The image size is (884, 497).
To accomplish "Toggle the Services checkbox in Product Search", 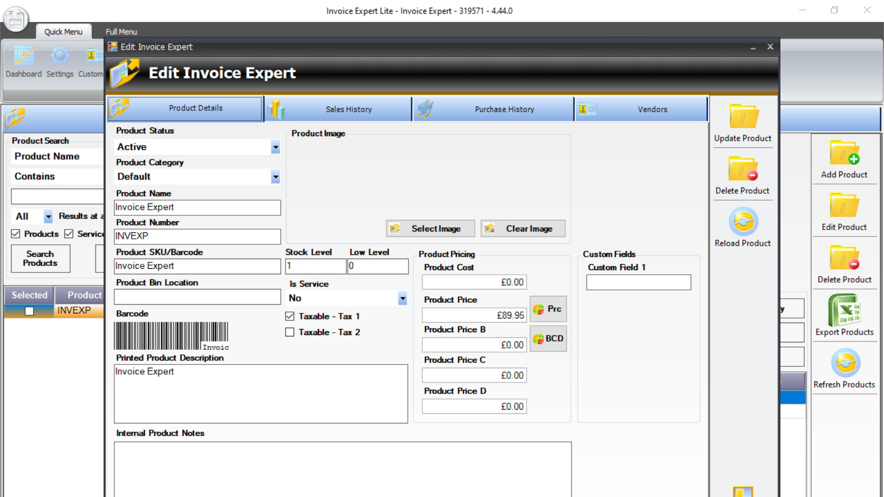I will point(69,234).
